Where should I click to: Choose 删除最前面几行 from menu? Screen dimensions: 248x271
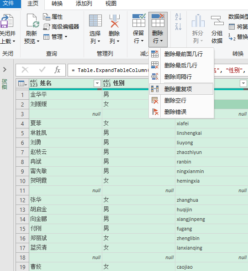click(x=181, y=54)
